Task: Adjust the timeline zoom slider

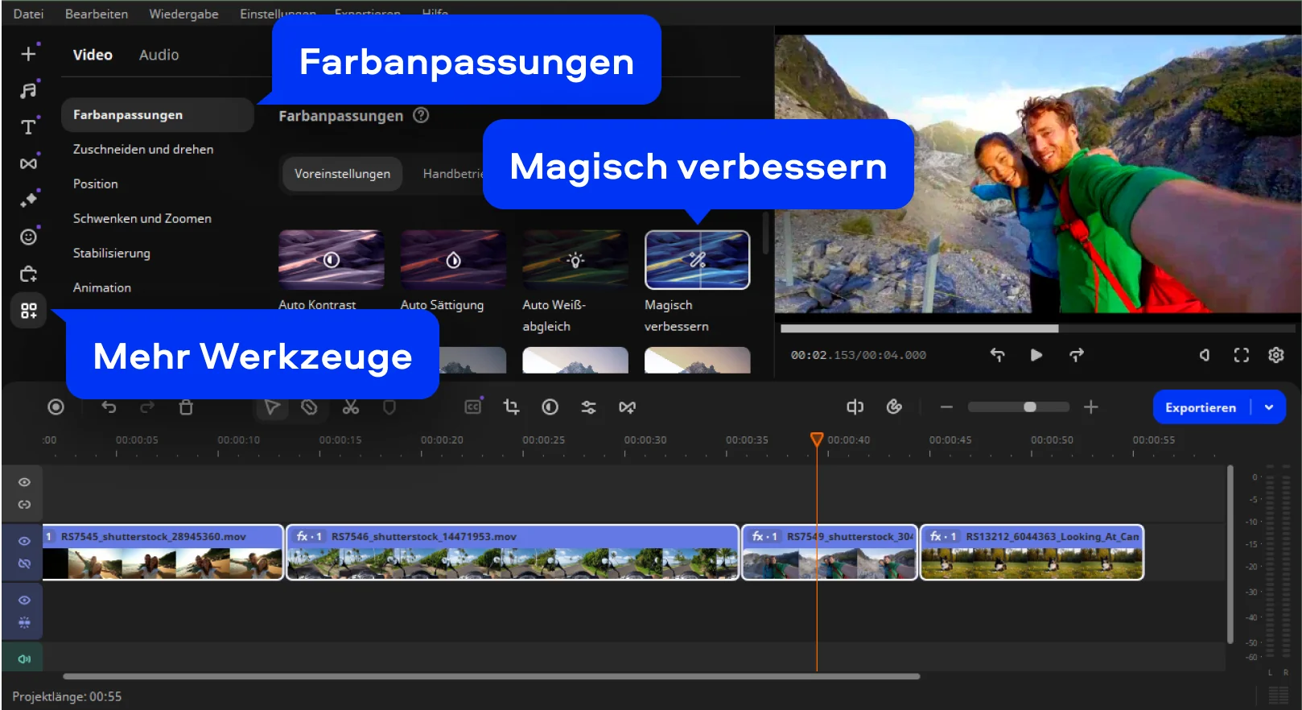Action: coord(1019,407)
